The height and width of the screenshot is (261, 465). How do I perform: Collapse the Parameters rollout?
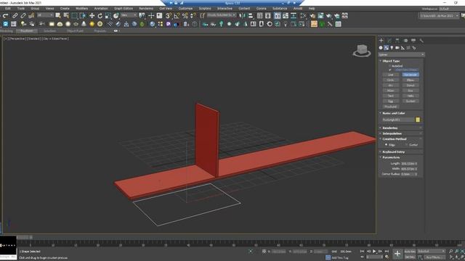[x=391, y=157]
